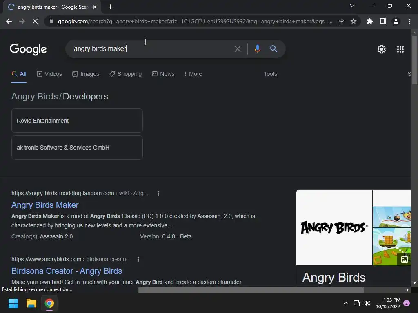
Task: Share this page from the address bar
Action: coord(340,21)
